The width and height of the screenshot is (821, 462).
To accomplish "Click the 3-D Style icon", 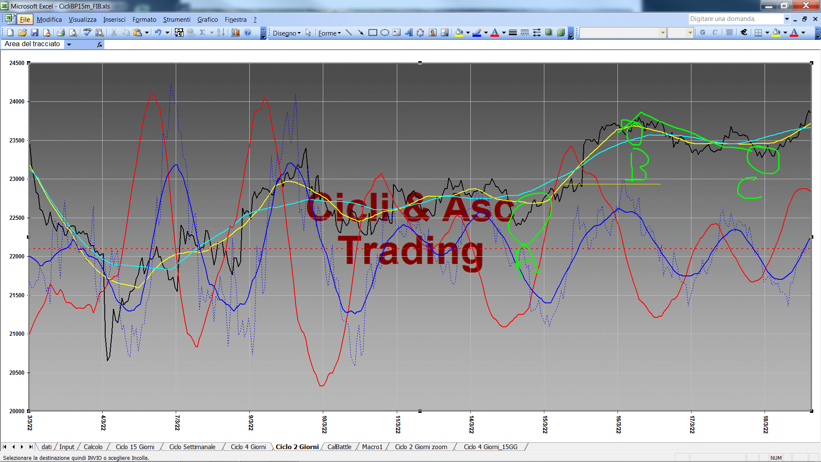I will [x=561, y=33].
